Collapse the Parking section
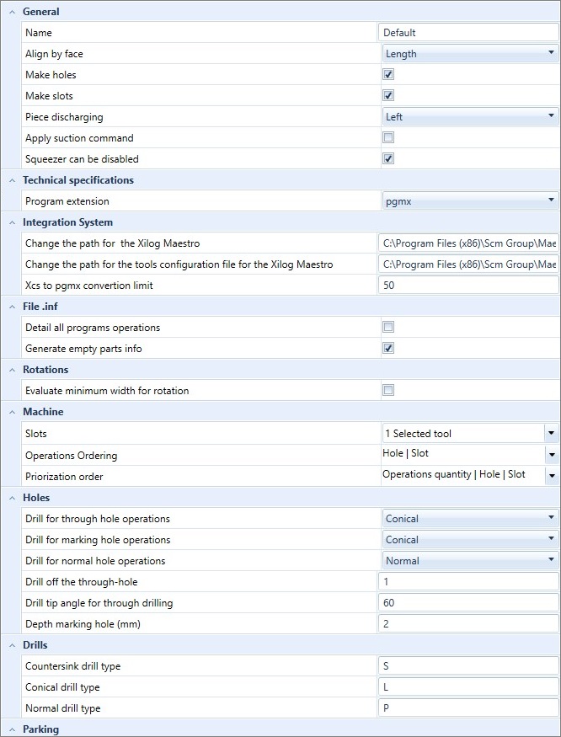 pyautogui.click(x=13, y=729)
